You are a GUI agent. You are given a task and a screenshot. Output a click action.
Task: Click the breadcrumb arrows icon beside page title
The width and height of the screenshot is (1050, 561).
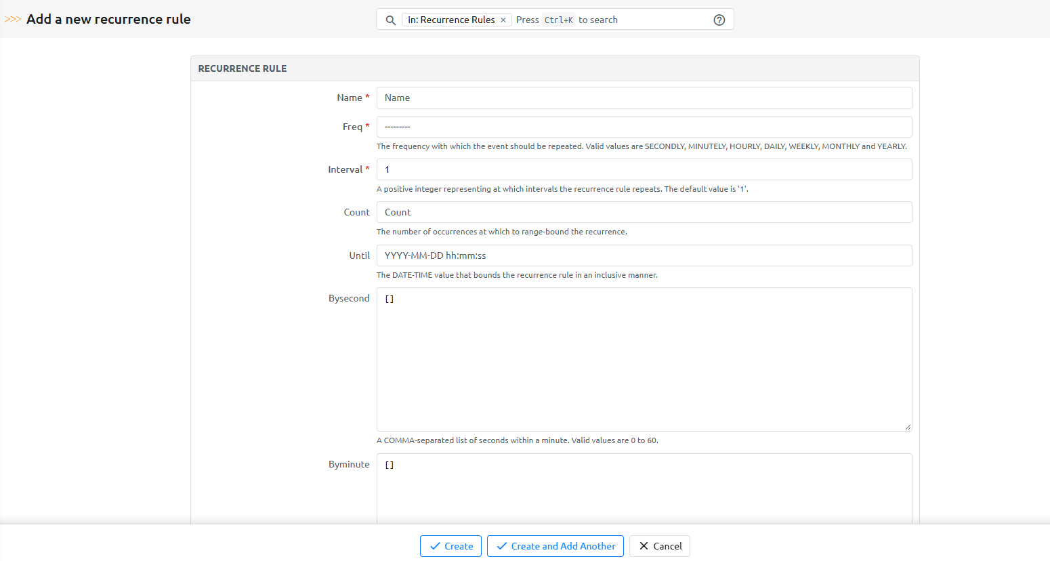13,19
